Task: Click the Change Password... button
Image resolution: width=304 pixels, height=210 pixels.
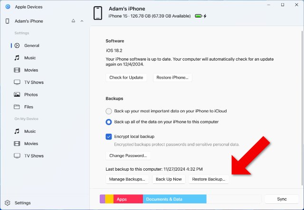Action: (128, 155)
